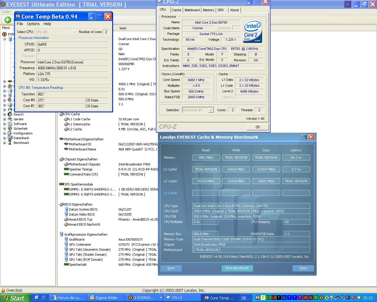Viewport: 377px width, 302px height.
Task: Expand the Geräte tree node
Action: (4, 119)
